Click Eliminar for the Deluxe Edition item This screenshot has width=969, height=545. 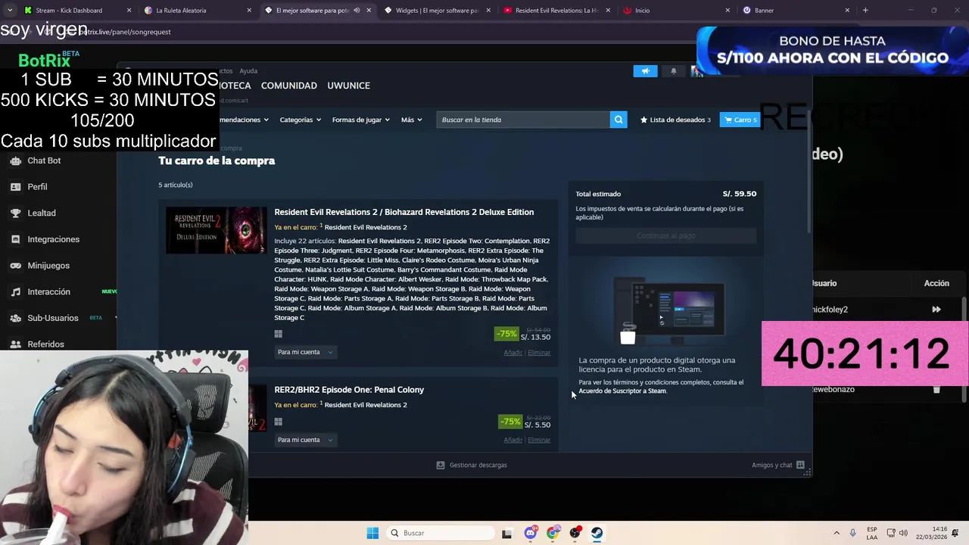tap(539, 353)
